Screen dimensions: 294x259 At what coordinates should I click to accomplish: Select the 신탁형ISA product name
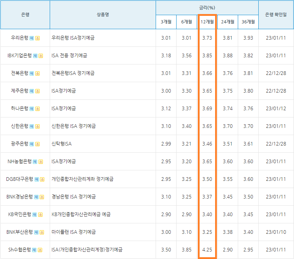point(62,144)
